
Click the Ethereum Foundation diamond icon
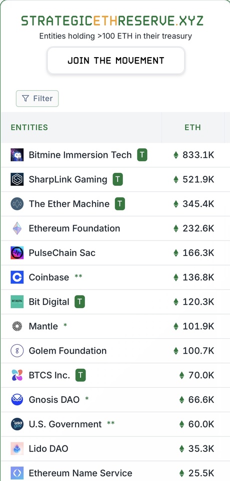point(17,228)
